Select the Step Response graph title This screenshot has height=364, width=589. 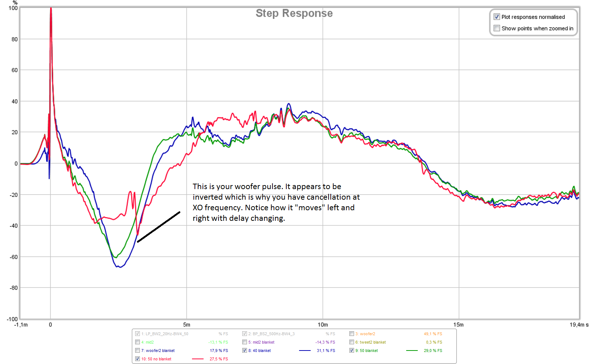pyautogui.click(x=294, y=13)
